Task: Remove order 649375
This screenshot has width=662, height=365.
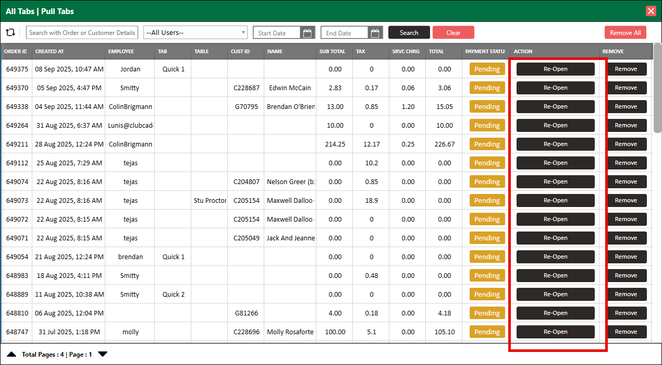Action: [626, 69]
